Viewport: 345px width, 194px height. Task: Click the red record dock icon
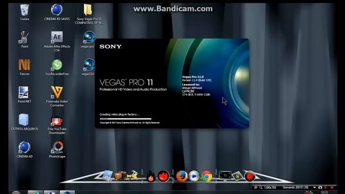coord(250,176)
